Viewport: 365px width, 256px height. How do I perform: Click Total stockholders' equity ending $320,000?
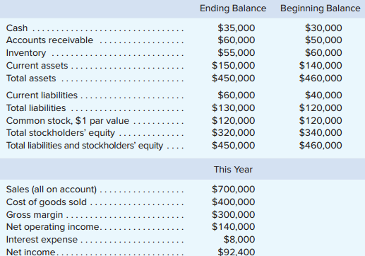[234, 133]
